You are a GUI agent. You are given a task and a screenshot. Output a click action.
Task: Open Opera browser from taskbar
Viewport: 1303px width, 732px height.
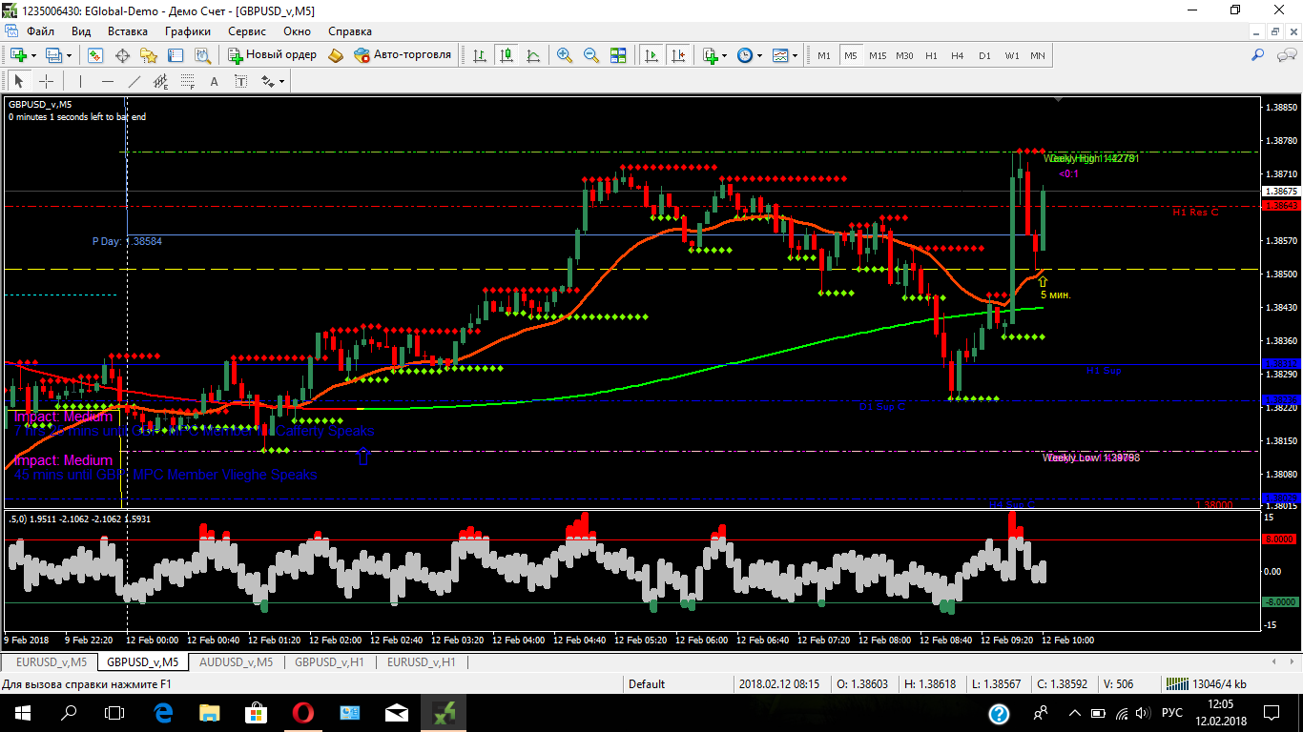pos(303,712)
